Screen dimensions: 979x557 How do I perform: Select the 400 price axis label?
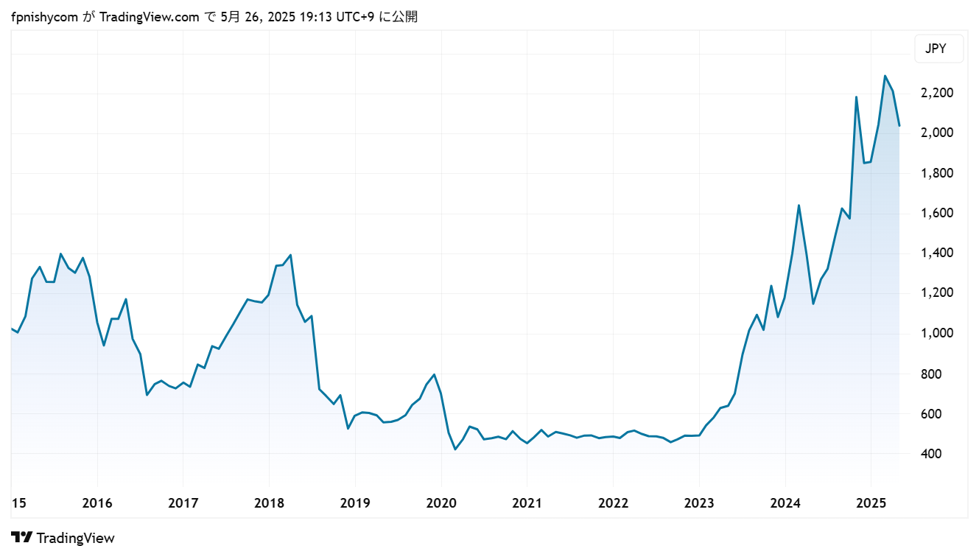pos(930,453)
